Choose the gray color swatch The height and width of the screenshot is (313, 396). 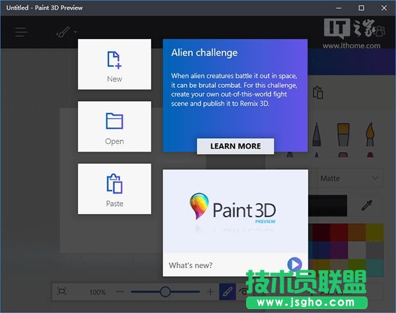point(374,250)
